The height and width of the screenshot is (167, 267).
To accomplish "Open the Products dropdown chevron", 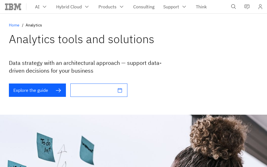I will 122,7.
